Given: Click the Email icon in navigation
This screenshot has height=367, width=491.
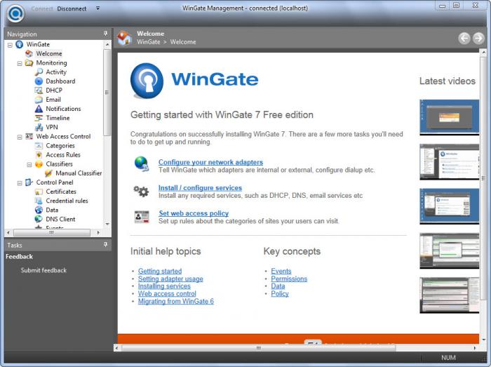Looking at the screenshot, I should (x=39, y=100).
